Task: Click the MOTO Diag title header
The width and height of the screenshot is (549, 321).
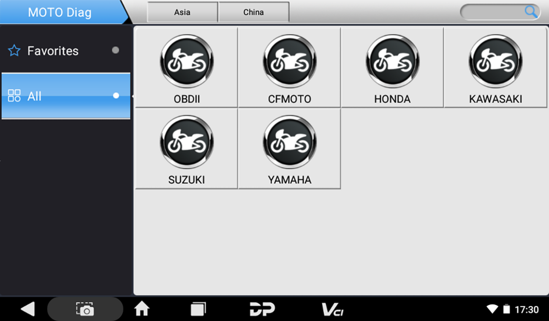Action: click(x=60, y=12)
